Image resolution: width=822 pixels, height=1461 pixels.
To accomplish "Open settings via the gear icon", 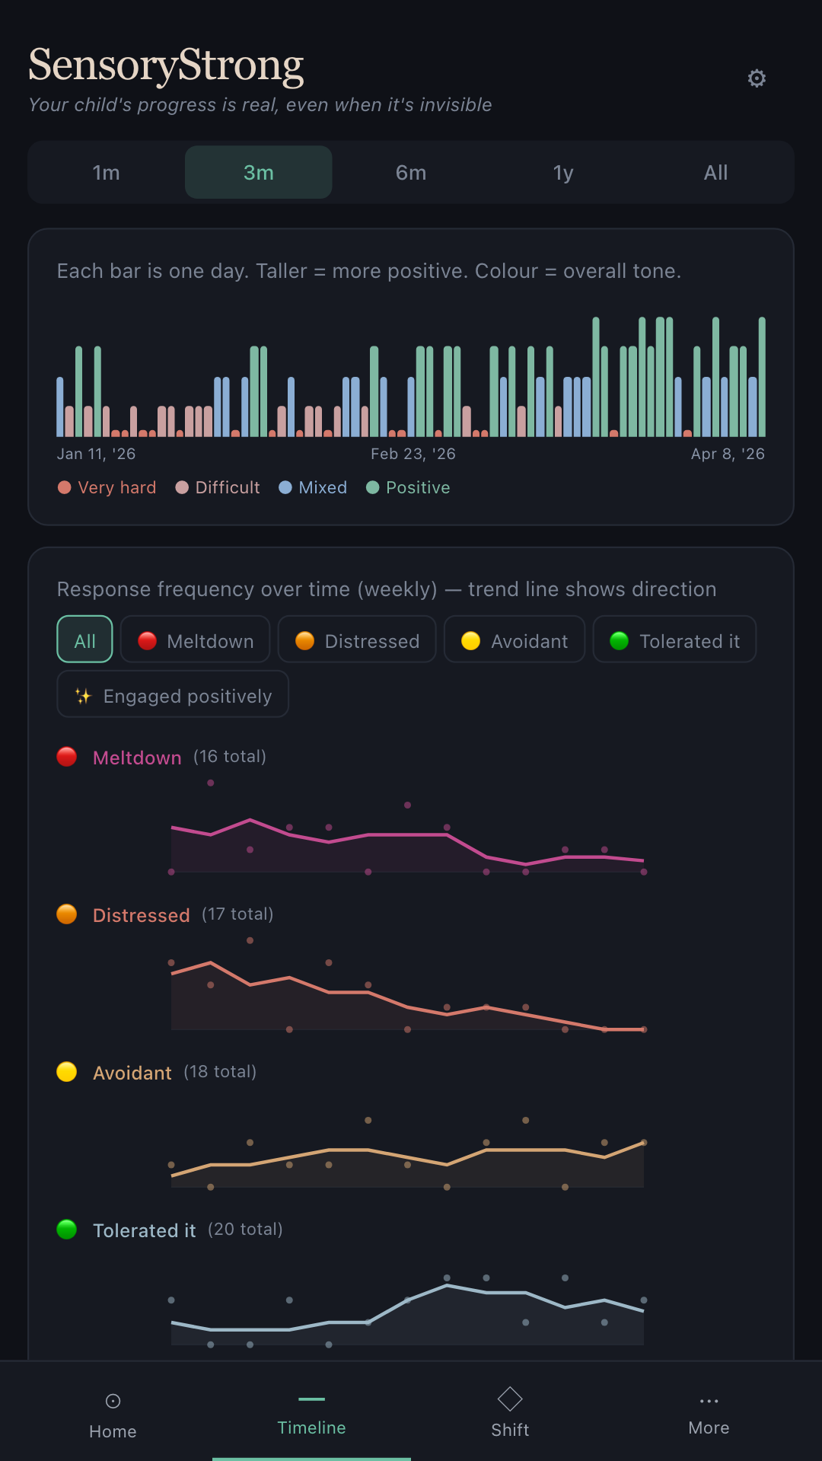I will pos(757,78).
